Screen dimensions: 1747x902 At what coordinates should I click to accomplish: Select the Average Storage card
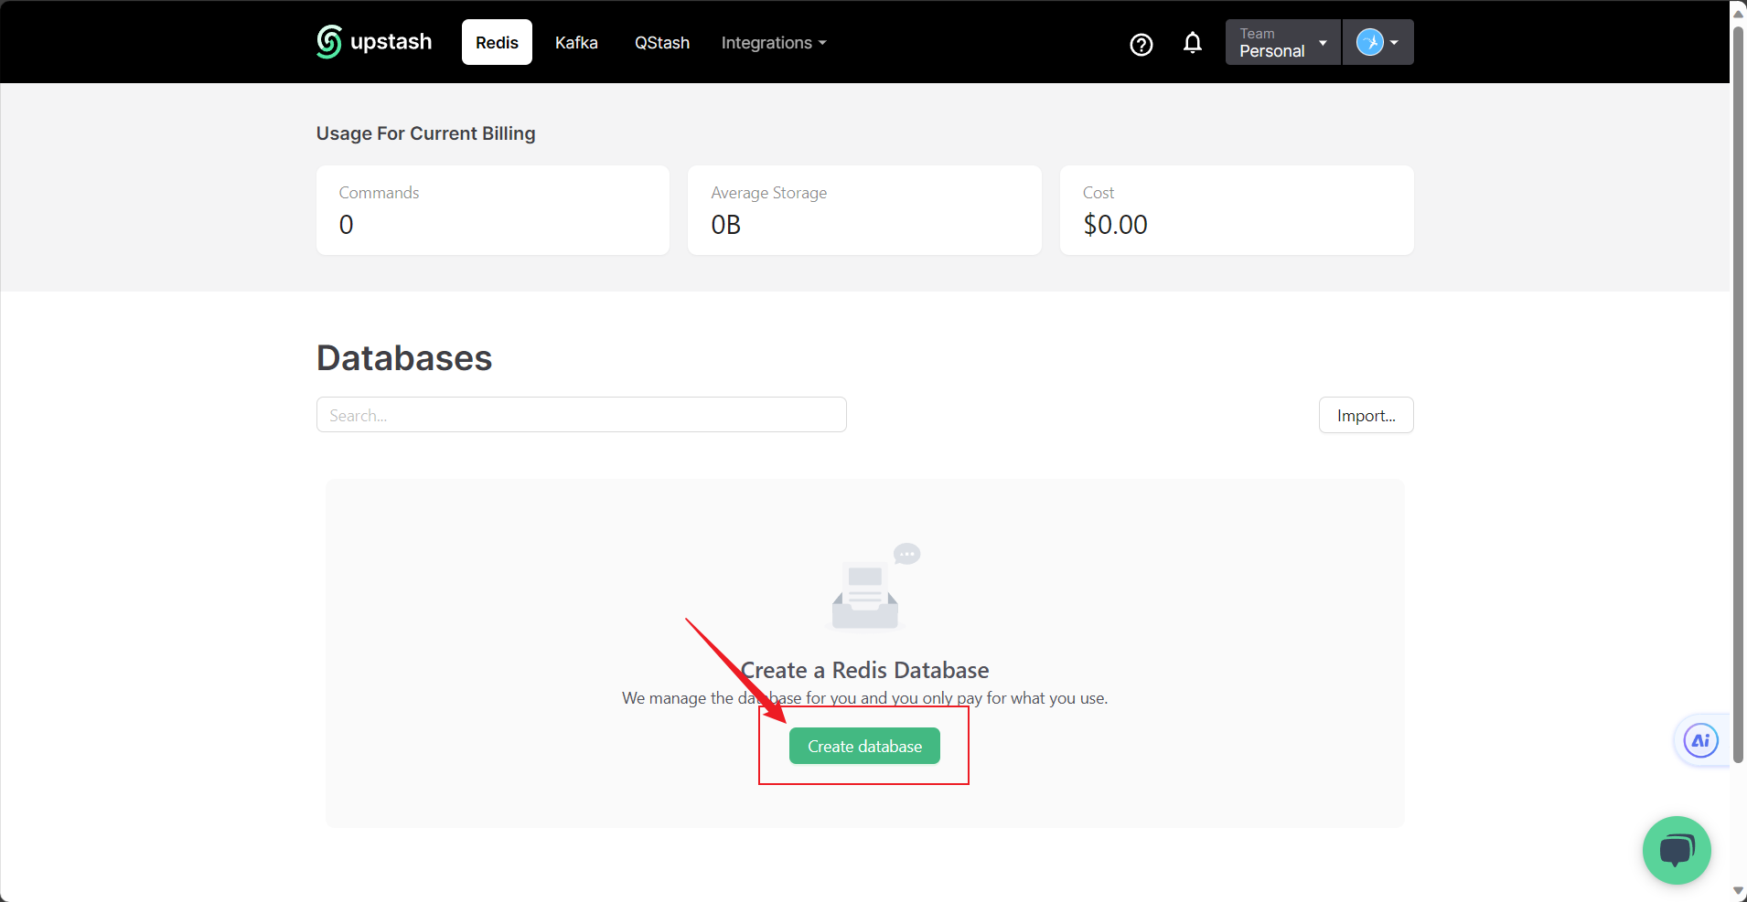[x=863, y=209]
